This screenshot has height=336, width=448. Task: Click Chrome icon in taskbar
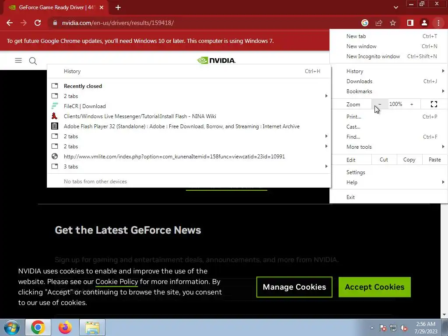tap(38, 327)
